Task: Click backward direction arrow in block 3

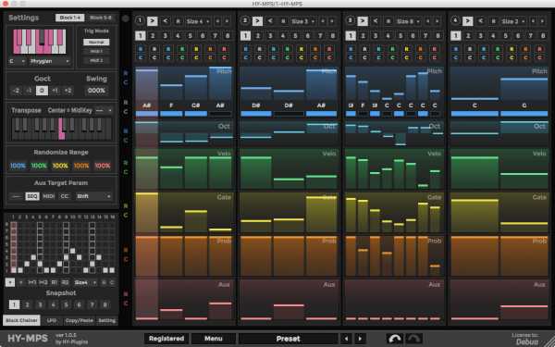Action: (x=376, y=21)
